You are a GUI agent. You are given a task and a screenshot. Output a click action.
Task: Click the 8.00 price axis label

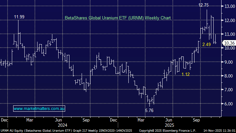(x=229, y=76)
